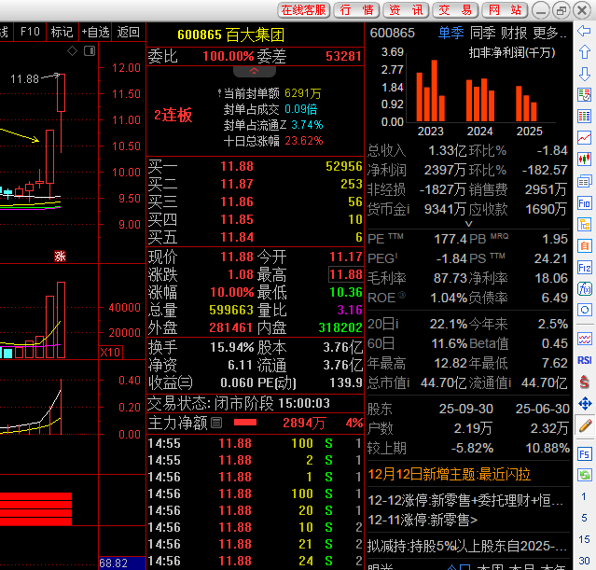This screenshot has width=596, height=570.
Task: Open the 更多.. more options
Action: click(x=549, y=33)
